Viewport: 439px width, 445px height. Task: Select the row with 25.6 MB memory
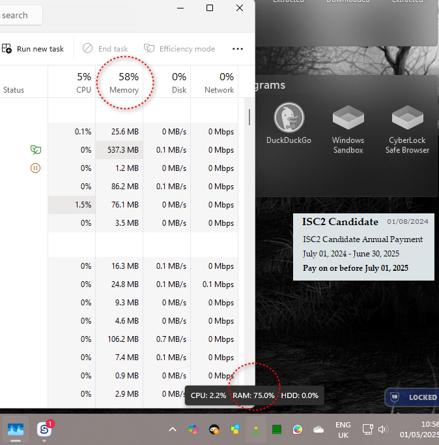[x=119, y=132]
